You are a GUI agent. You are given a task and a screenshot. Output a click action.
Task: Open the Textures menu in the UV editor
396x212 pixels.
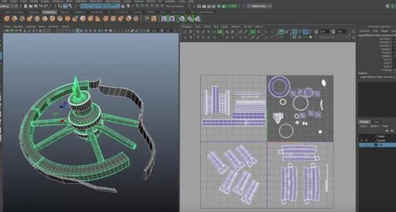236,27
